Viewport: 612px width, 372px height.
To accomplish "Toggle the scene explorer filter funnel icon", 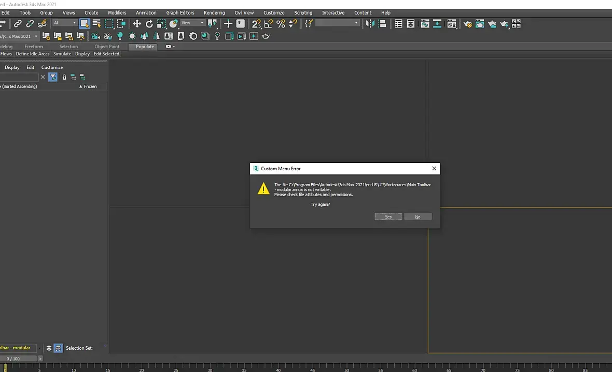I will pyautogui.click(x=53, y=77).
